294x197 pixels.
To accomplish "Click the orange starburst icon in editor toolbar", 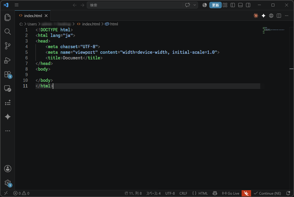I will tap(256, 16).
